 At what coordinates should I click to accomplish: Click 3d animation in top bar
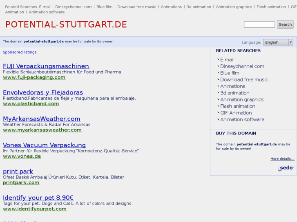pyautogui.click(x=199, y=7)
